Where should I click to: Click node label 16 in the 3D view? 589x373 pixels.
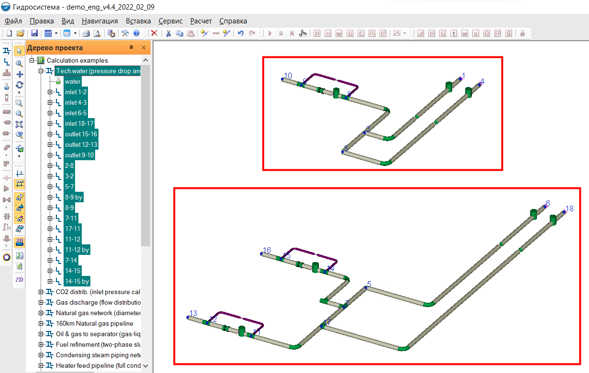point(267,250)
